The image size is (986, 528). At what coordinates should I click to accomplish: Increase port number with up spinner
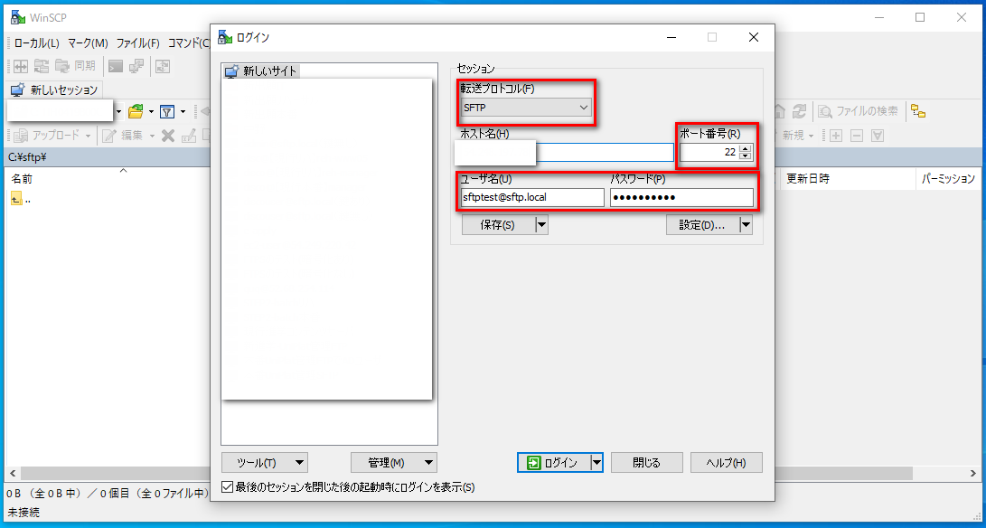746,148
